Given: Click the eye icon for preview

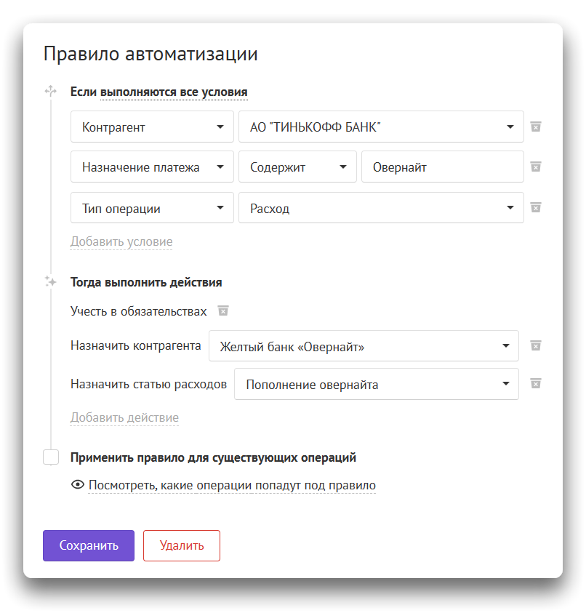Looking at the screenshot, I should tap(78, 485).
